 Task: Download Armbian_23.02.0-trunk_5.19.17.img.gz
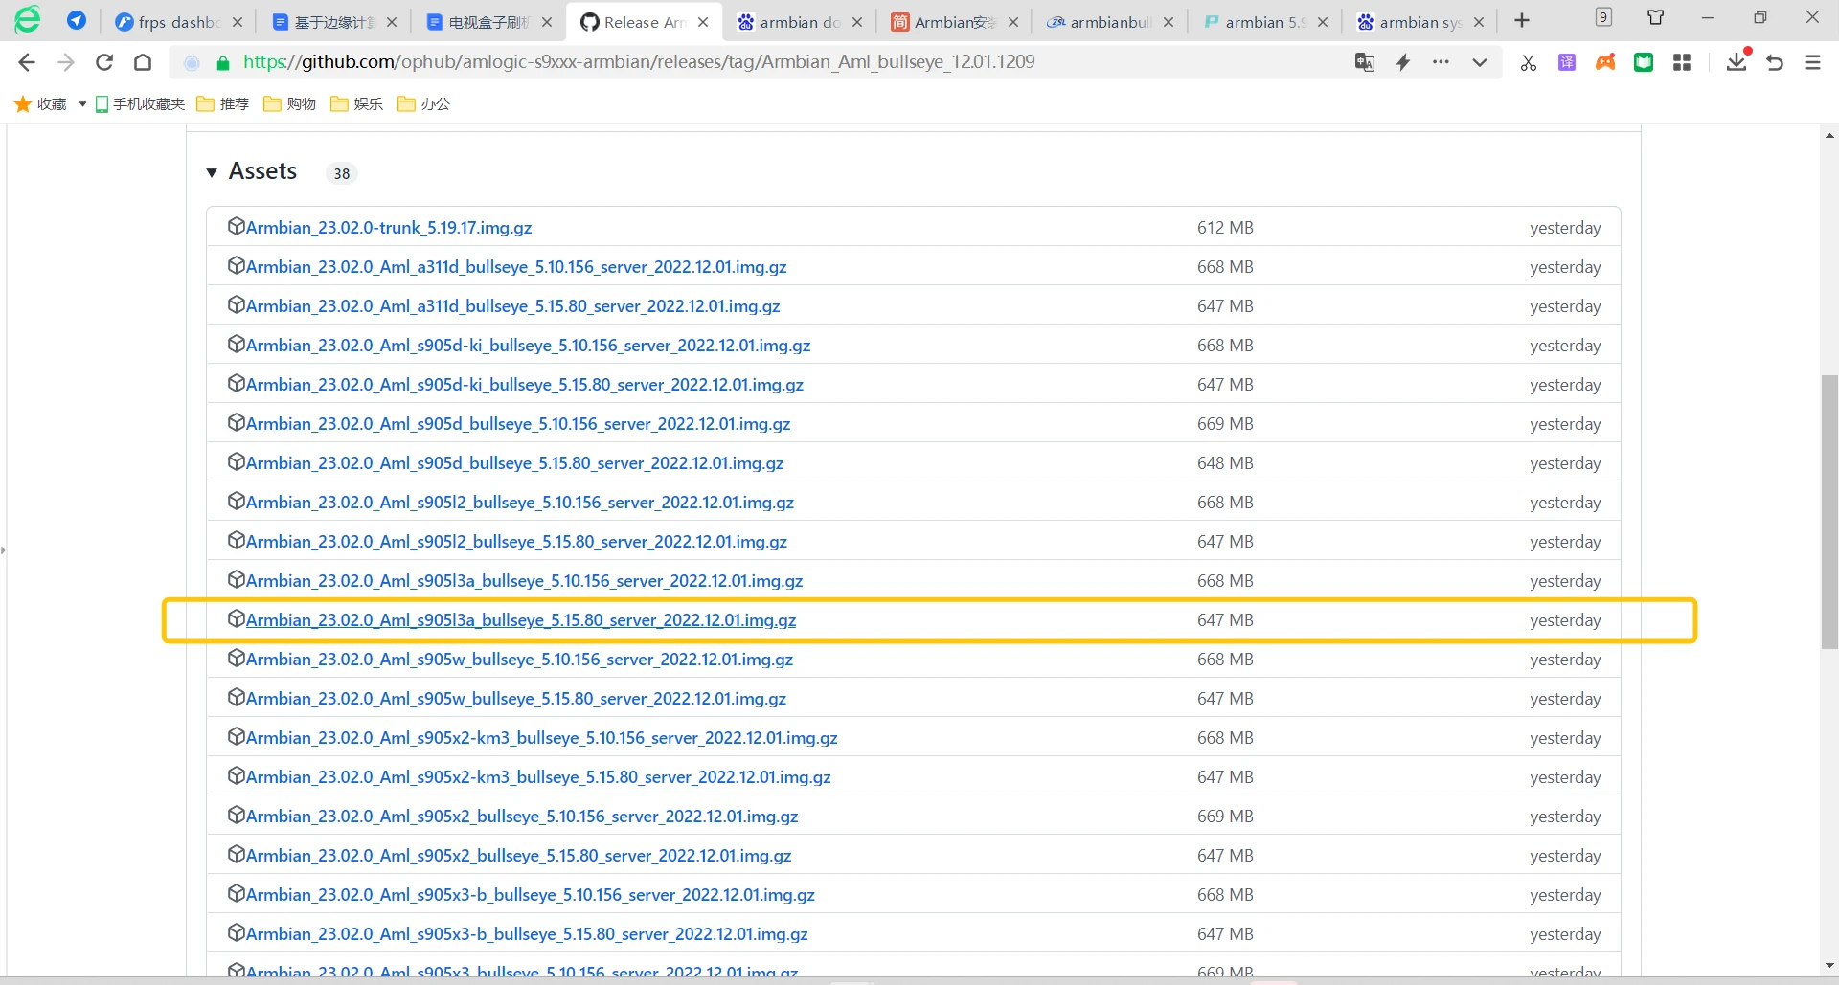[x=389, y=228]
